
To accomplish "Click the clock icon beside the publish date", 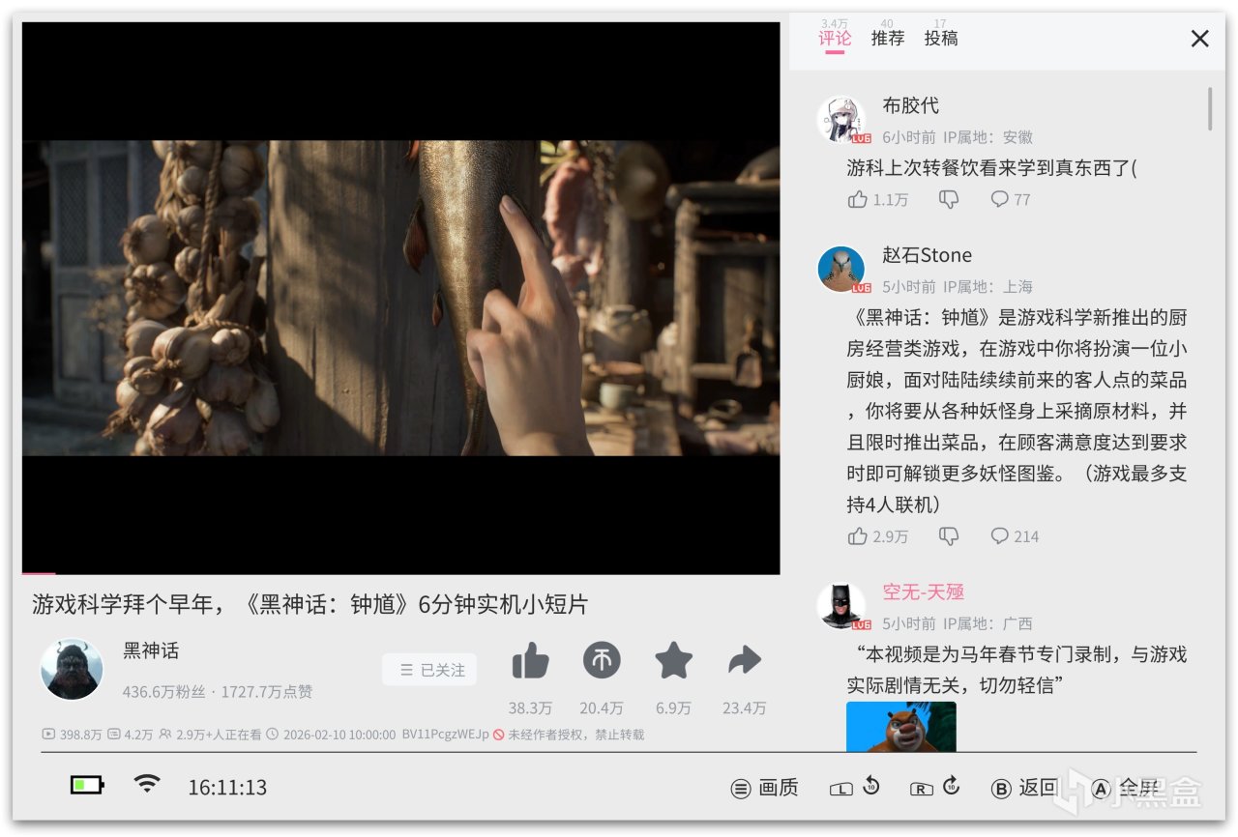I will click(x=272, y=735).
